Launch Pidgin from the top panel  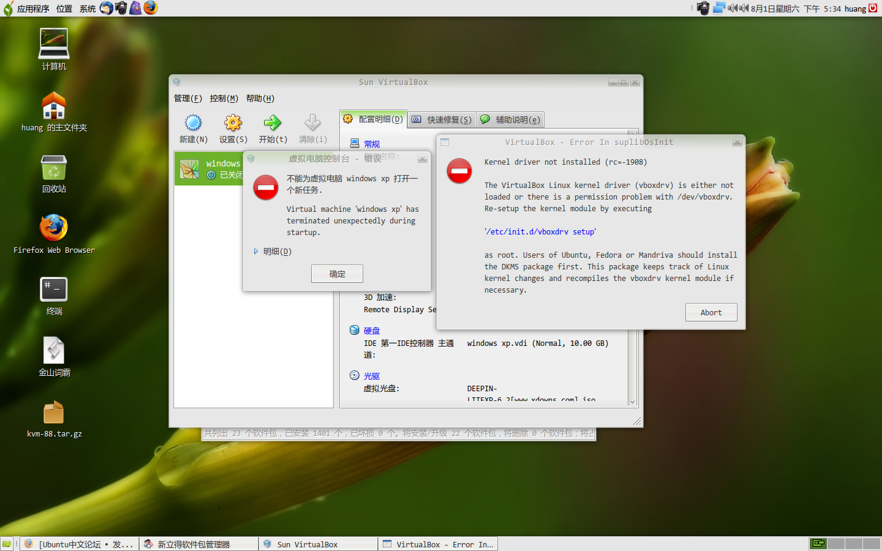pos(135,8)
